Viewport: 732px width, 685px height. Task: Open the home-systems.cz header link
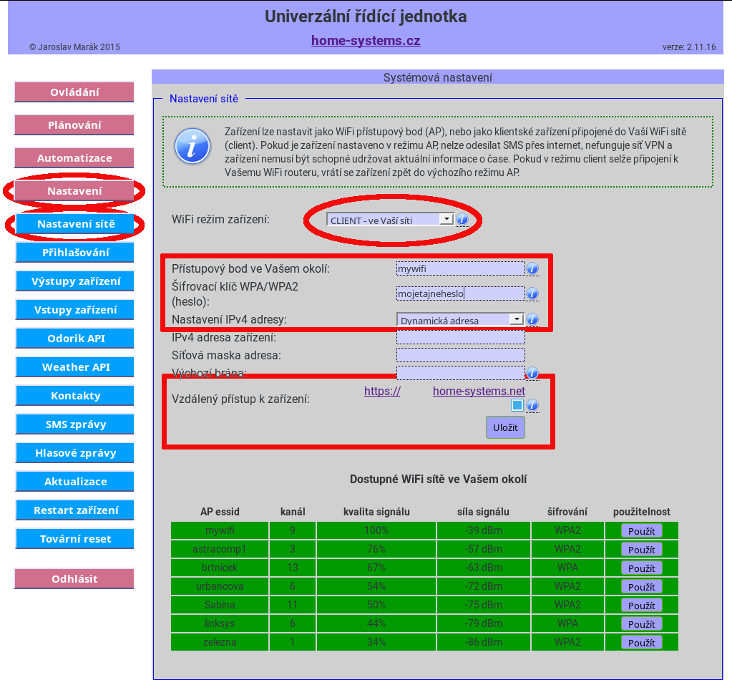(x=366, y=41)
